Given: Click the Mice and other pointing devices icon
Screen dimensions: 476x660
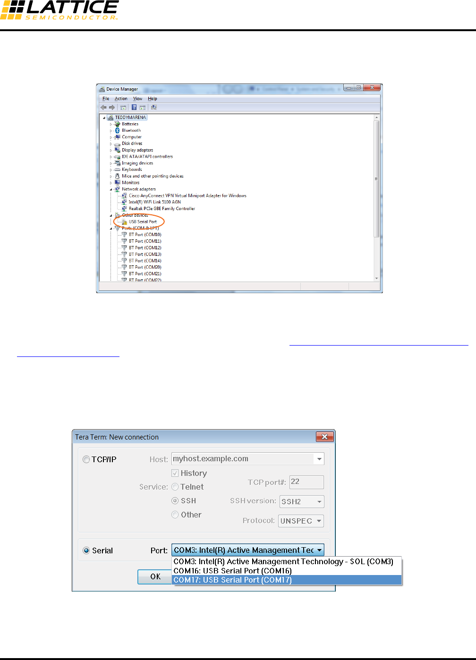Looking at the screenshot, I should [118, 176].
